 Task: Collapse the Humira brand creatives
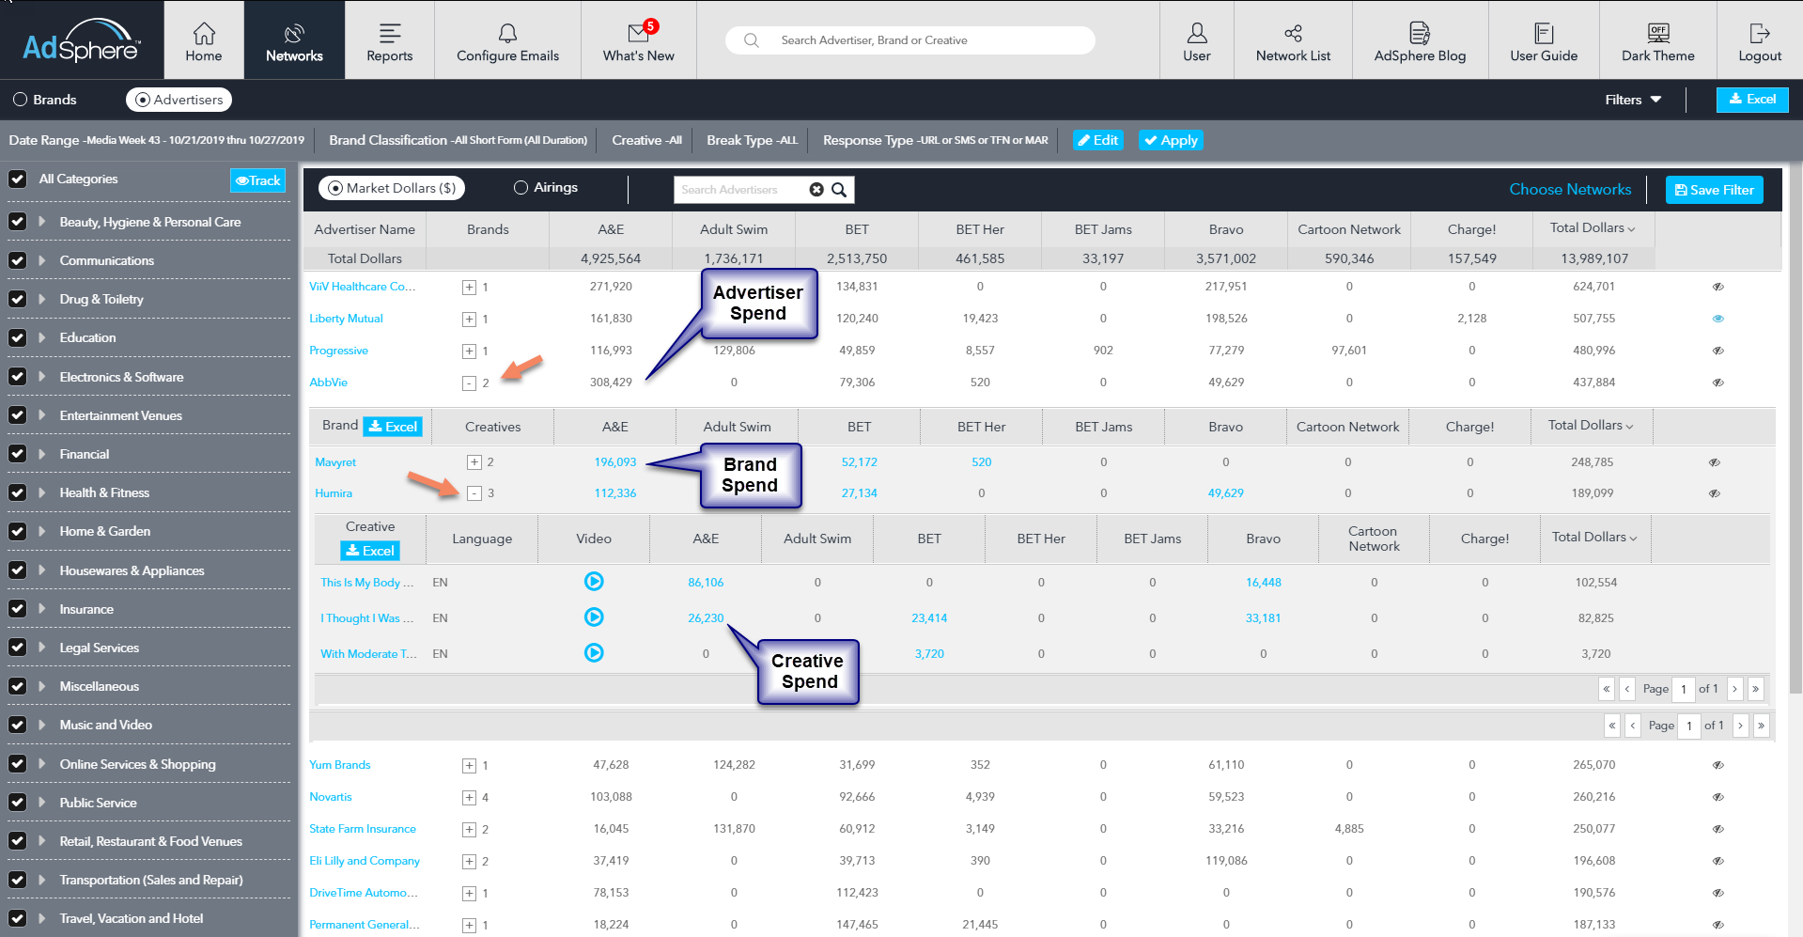(474, 493)
